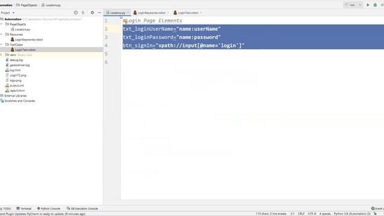Collapse all with the project panel icon
Viewport: 384px width, 216px height.
click(x=83, y=13)
